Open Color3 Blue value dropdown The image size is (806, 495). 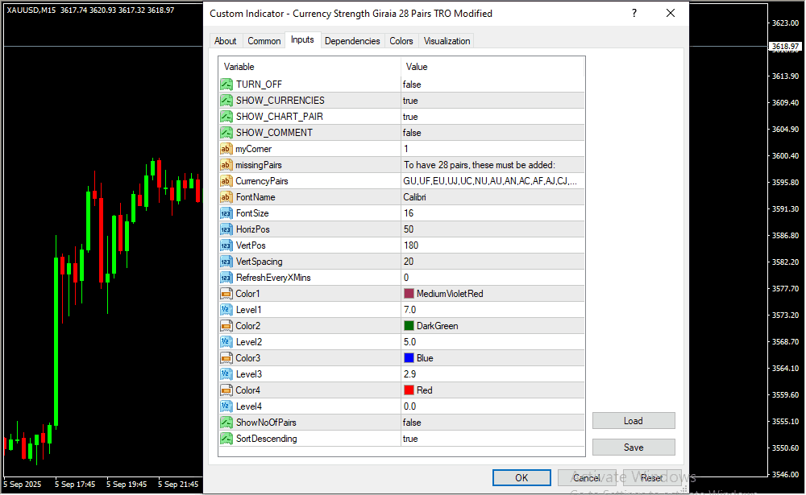coord(492,358)
